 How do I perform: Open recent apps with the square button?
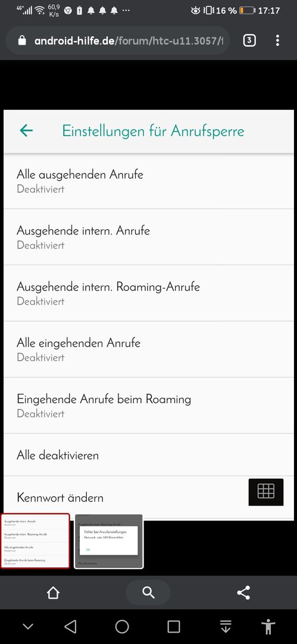(174, 627)
